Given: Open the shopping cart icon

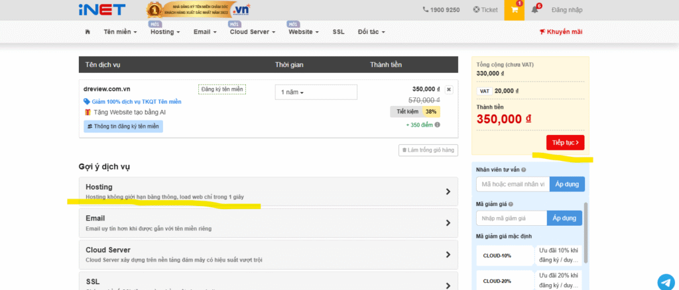Looking at the screenshot, I should coord(515,10).
